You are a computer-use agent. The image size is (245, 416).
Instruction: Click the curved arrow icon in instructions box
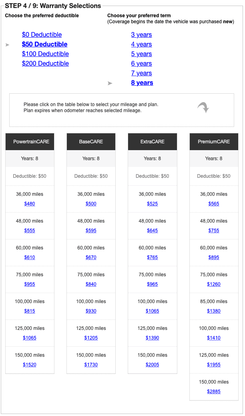point(203,107)
